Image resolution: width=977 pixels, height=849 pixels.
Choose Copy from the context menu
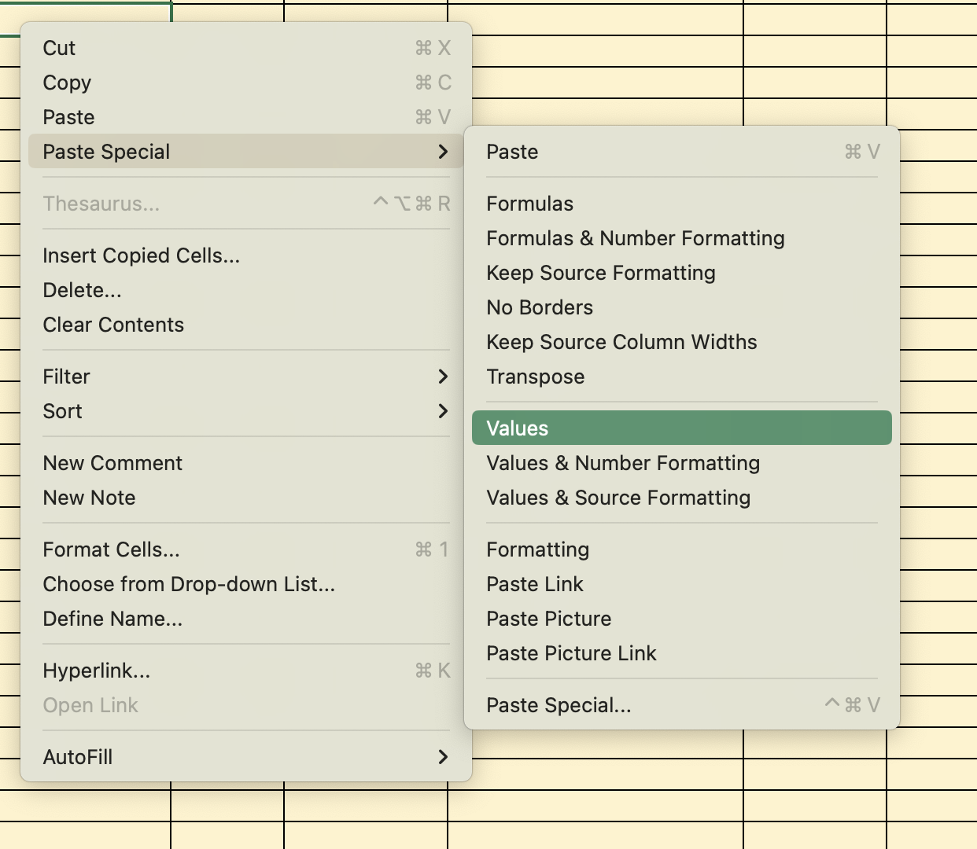66,83
